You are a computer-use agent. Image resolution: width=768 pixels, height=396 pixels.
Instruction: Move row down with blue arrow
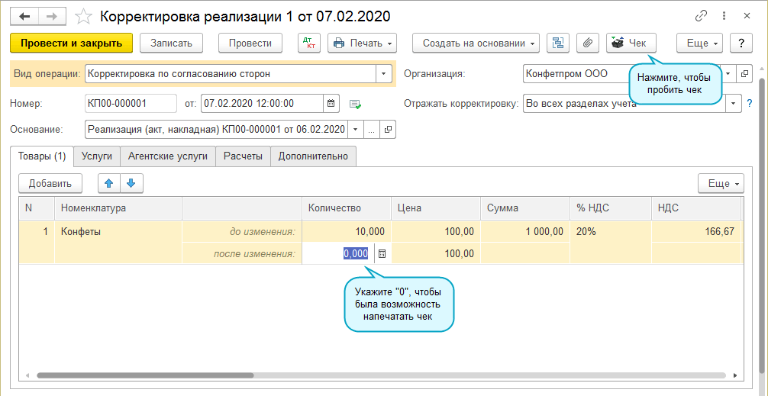131,183
